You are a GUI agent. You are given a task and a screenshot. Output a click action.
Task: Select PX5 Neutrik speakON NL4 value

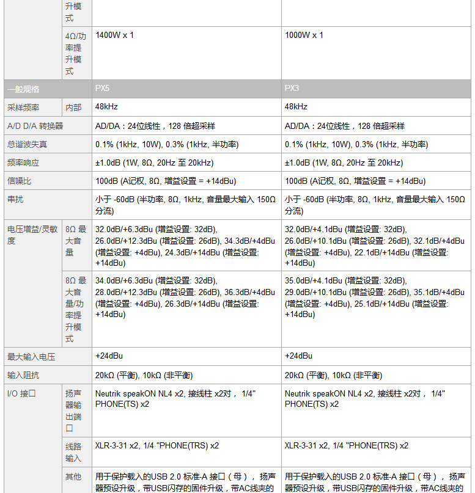tap(186, 411)
